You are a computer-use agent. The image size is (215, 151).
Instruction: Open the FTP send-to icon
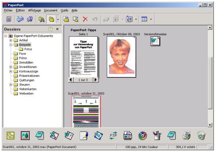[113, 136]
